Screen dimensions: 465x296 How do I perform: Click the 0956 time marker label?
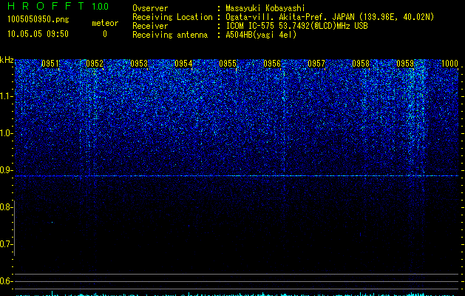(272, 64)
